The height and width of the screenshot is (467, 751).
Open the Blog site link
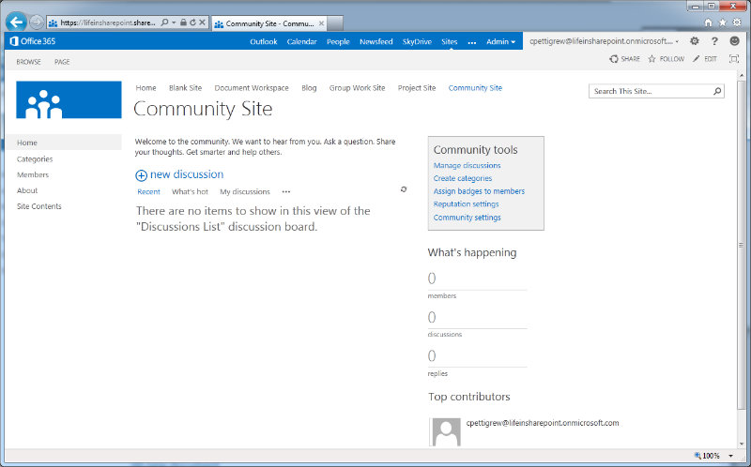(309, 88)
